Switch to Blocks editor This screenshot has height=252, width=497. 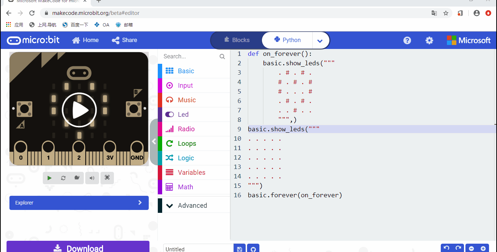[x=237, y=40]
